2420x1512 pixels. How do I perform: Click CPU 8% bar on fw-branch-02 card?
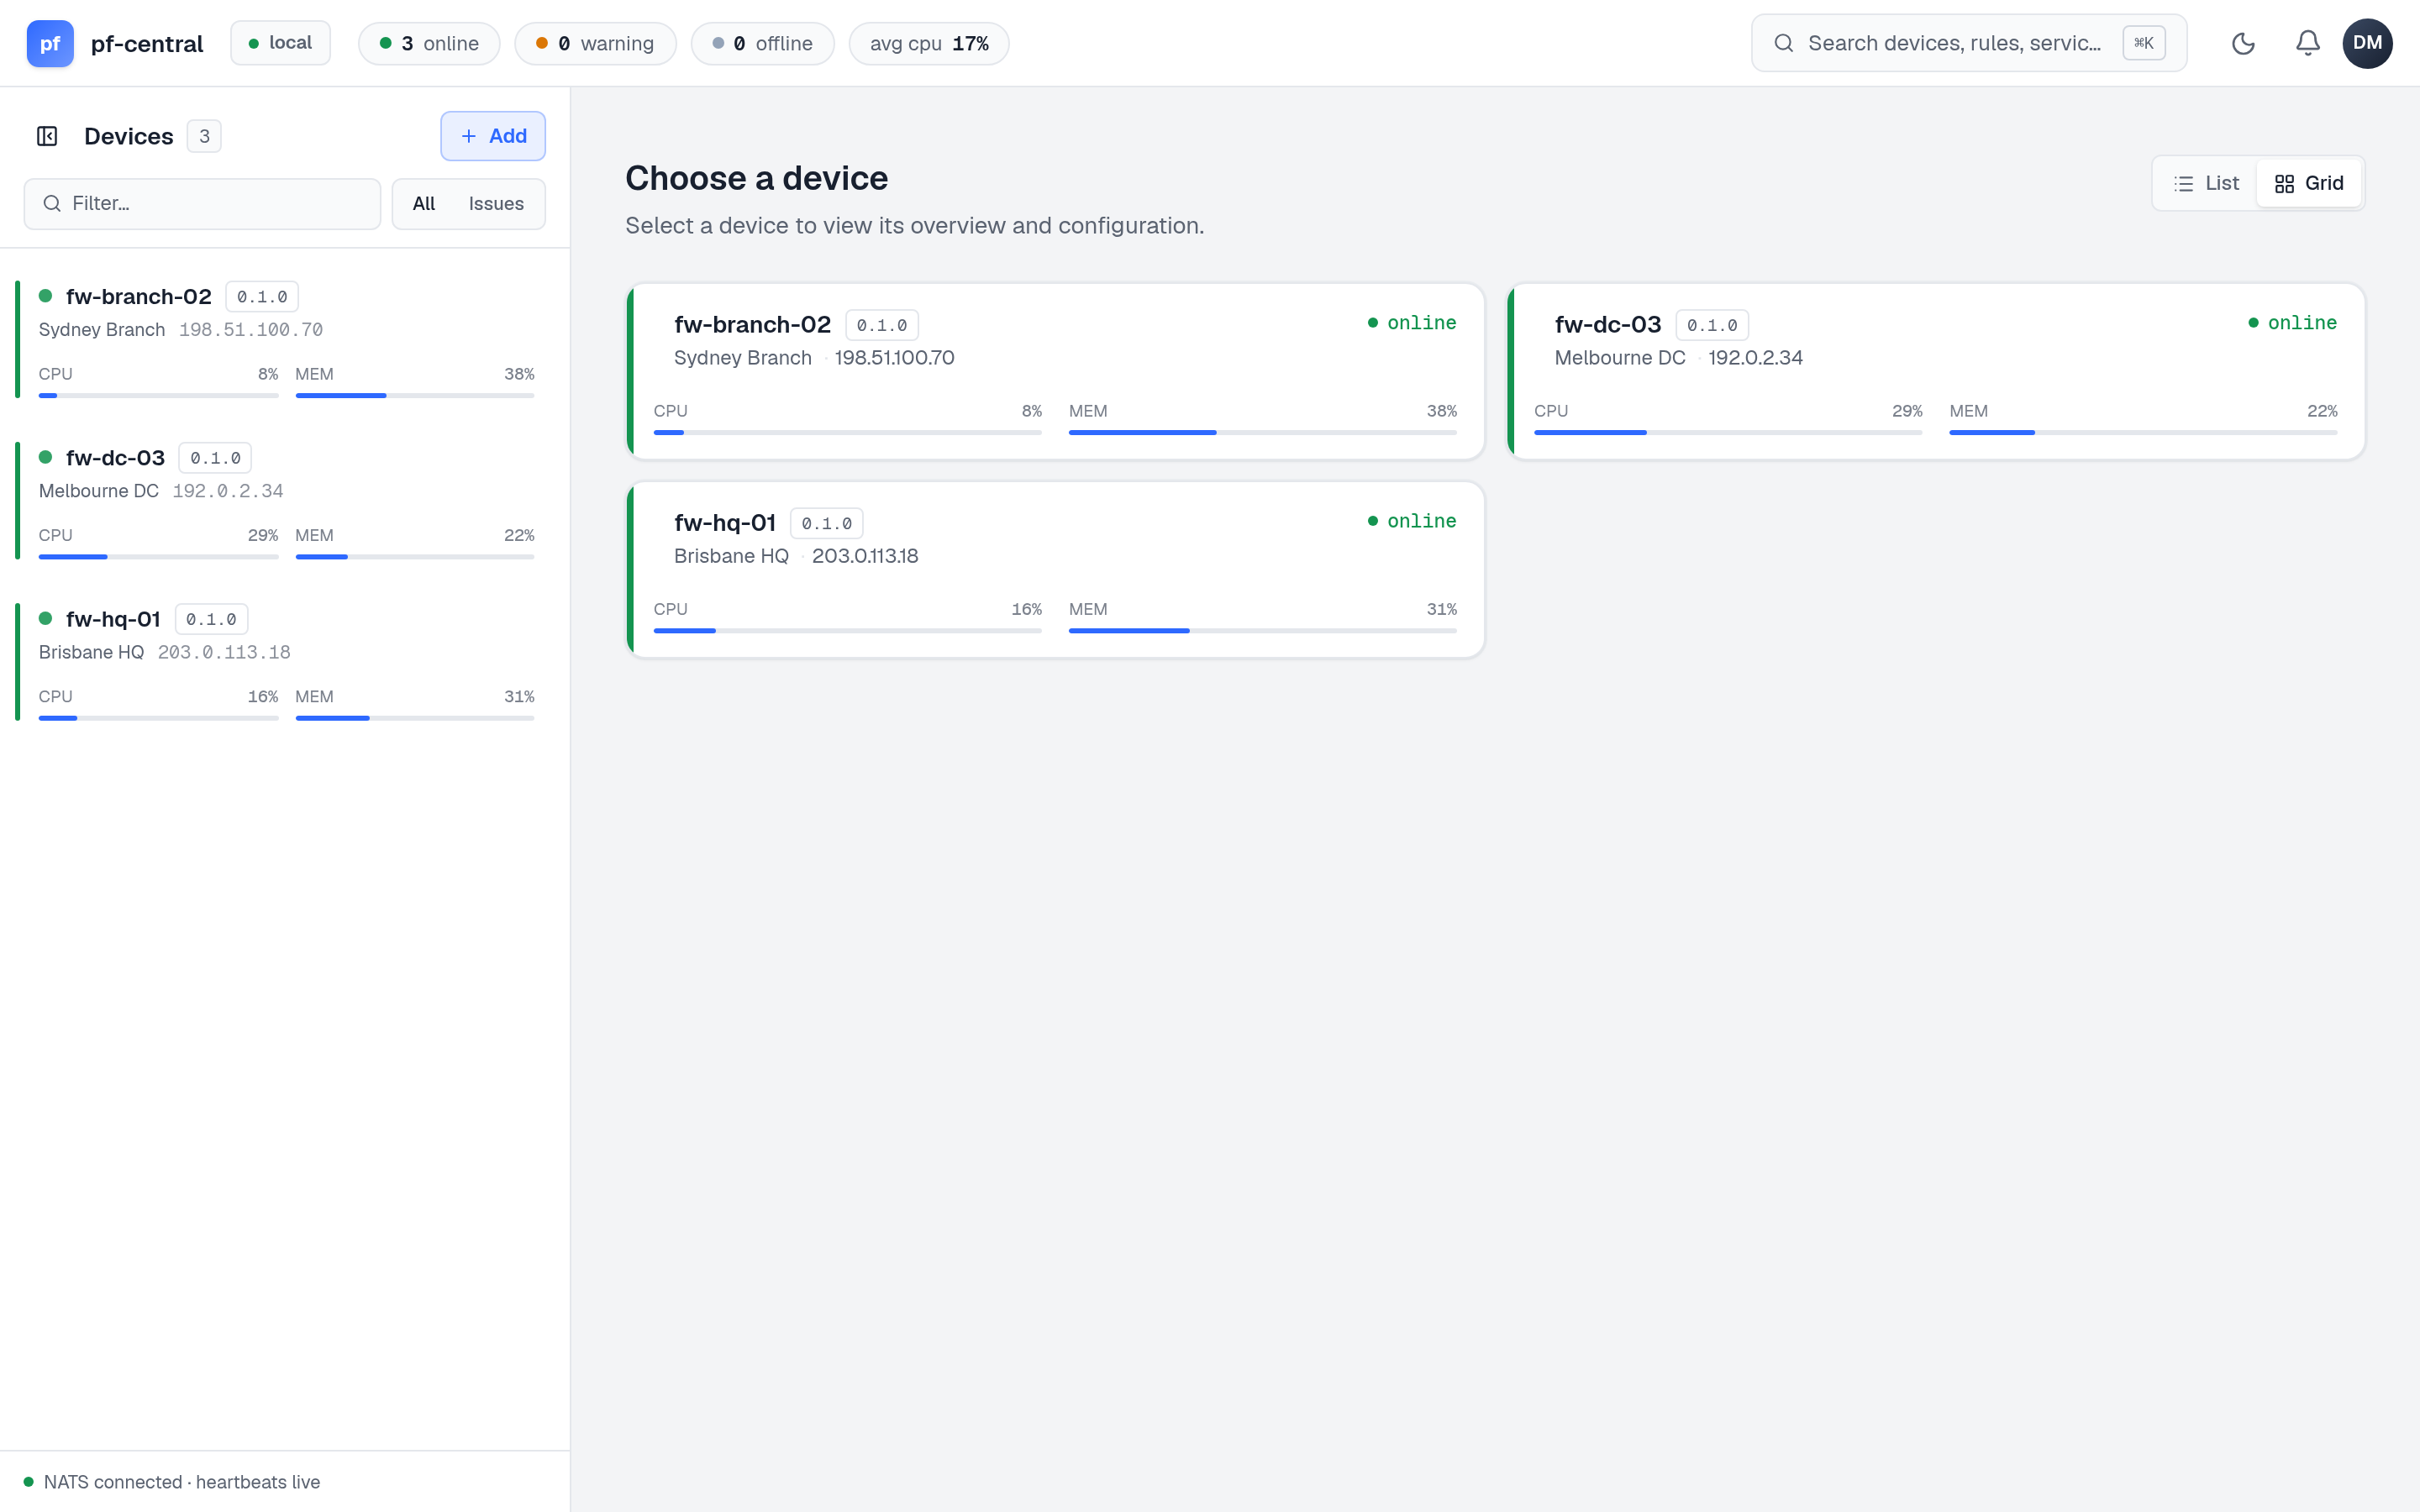[x=847, y=432]
